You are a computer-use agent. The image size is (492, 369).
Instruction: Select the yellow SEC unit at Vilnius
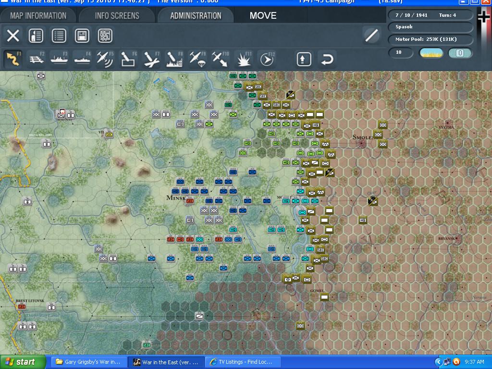click(x=109, y=135)
